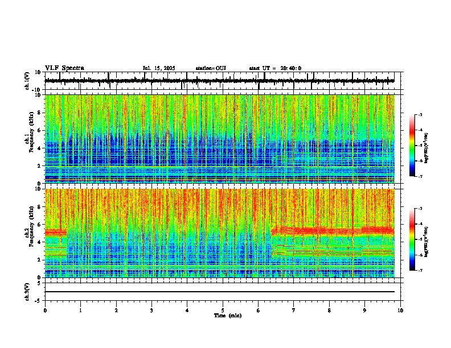Click time axis tick label "4"

pyautogui.click(x=187, y=310)
